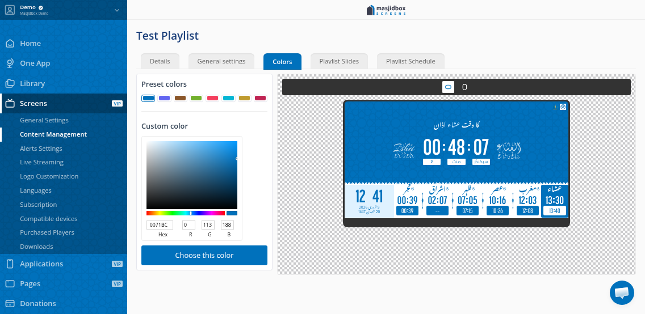Click the VIP badge next to Applications
Screen dimensions: 645x314
click(117, 264)
